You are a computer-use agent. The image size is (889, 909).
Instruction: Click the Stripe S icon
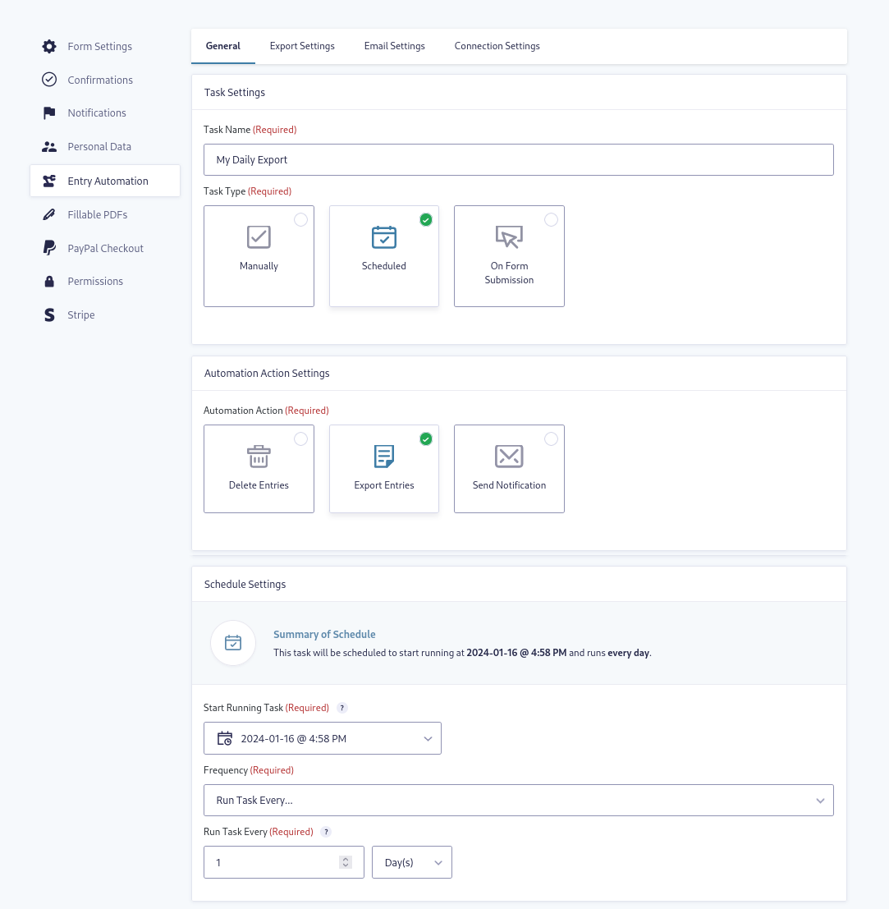[x=49, y=315]
